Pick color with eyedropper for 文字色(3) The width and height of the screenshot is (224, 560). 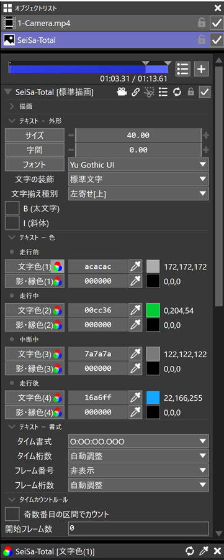(x=135, y=354)
